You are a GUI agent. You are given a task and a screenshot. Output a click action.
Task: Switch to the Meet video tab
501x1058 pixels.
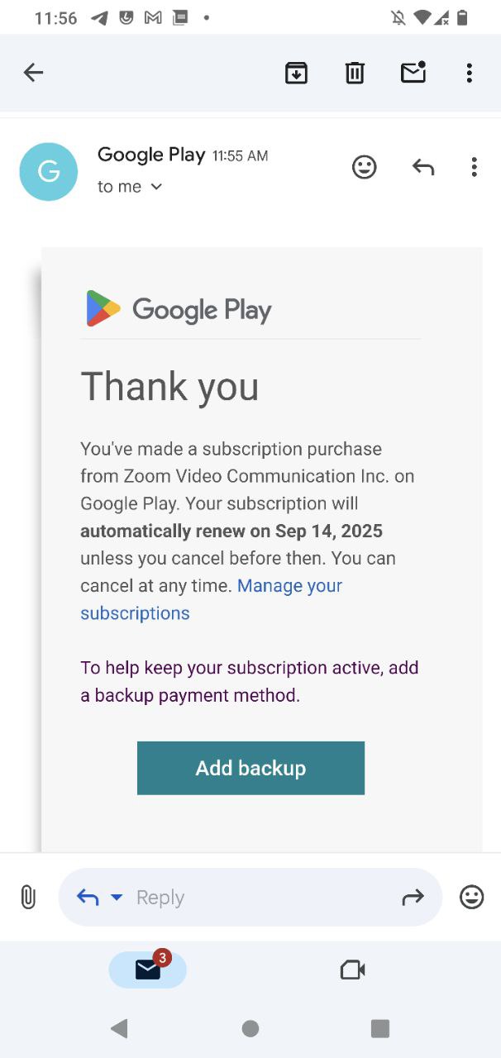click(x=352, y=970)
